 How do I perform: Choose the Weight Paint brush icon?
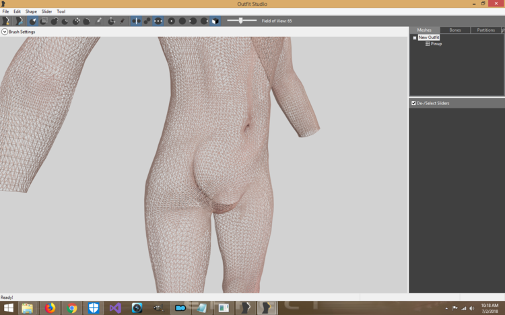[x=99, y=21]
